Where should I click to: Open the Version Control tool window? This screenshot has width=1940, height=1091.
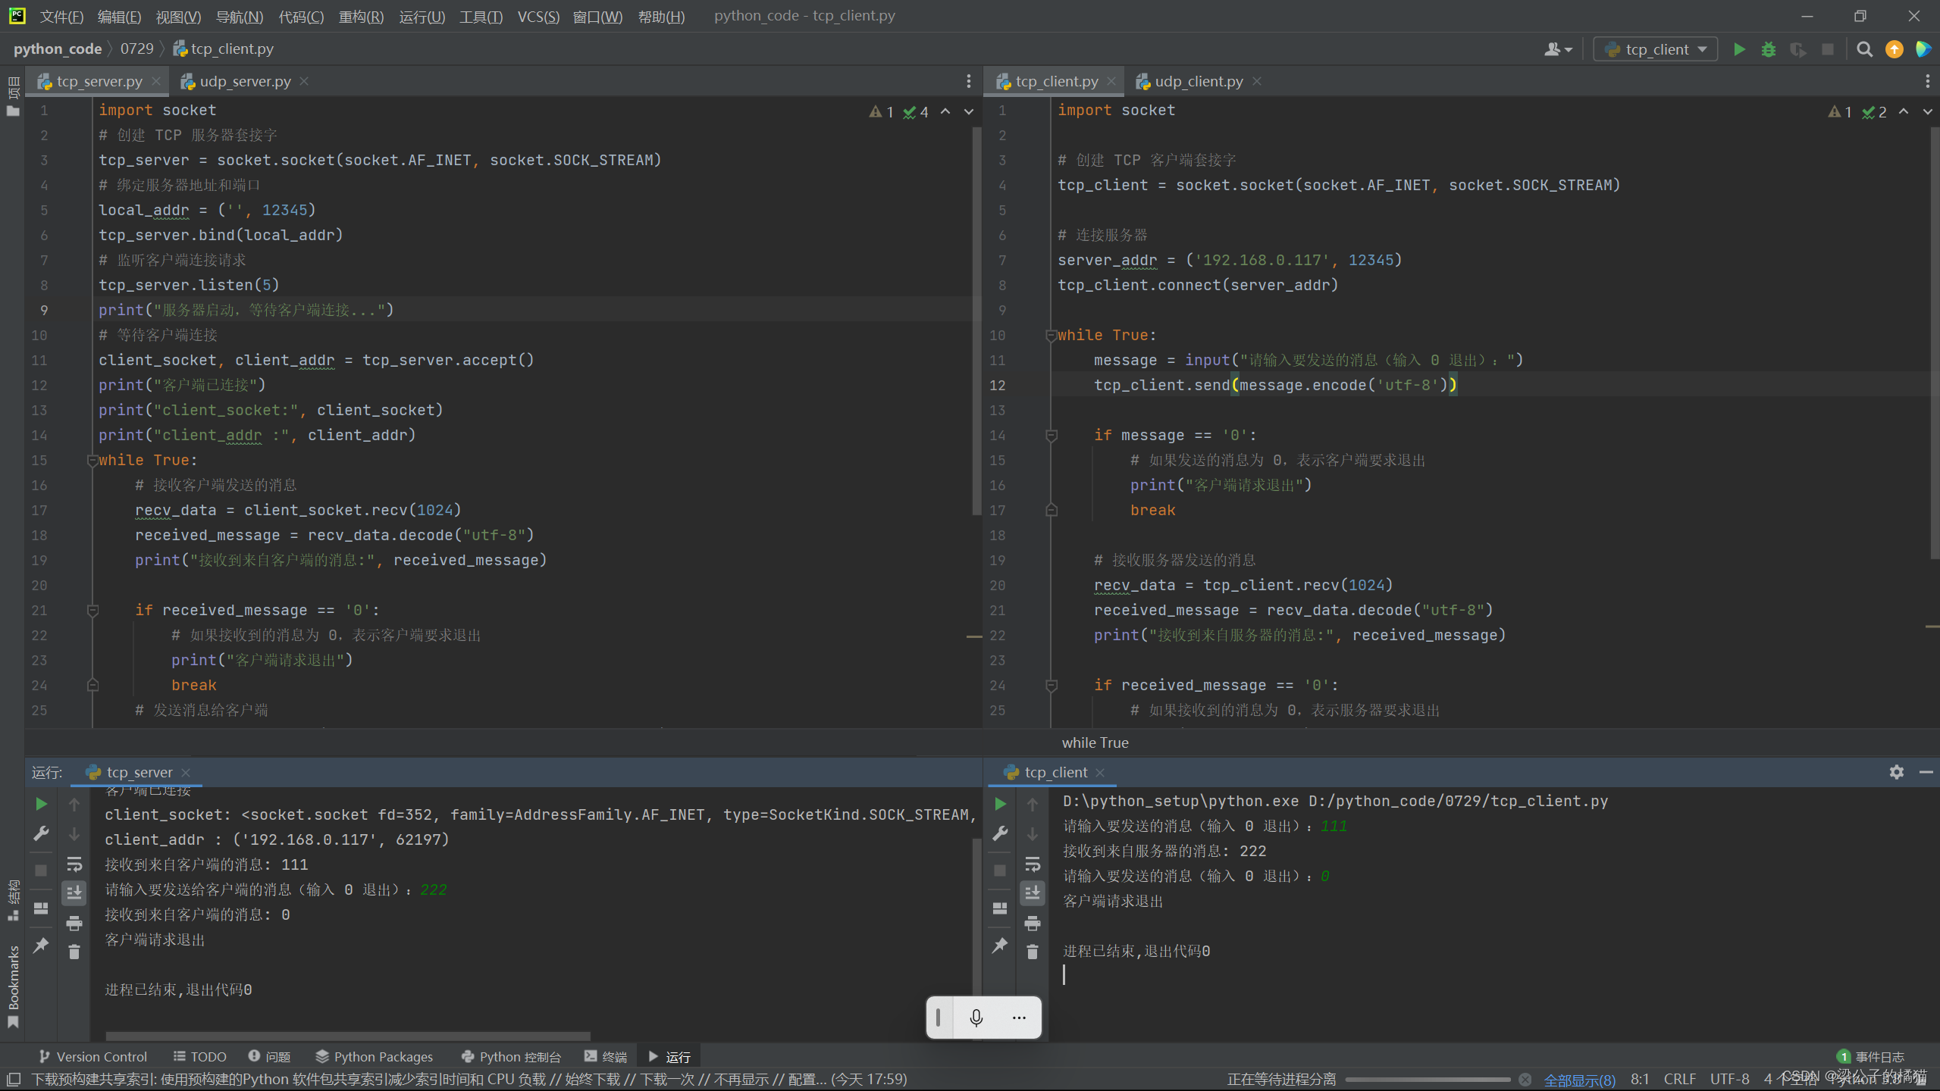pos(92,1056)
